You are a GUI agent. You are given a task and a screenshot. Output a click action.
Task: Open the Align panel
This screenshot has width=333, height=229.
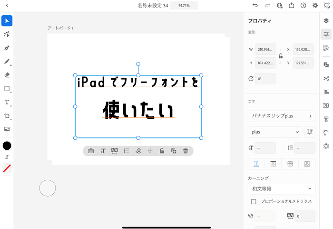pos(326,92)
